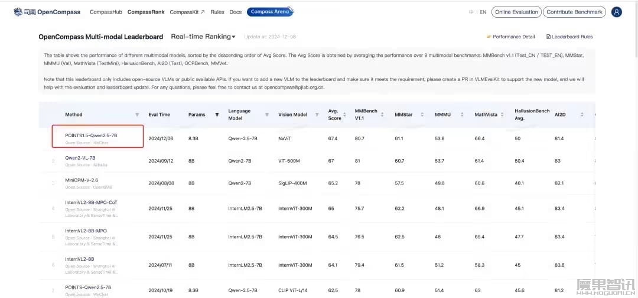Click the Online Evaluation button
The width and height of the screenshot is (638, 298).
516,12
